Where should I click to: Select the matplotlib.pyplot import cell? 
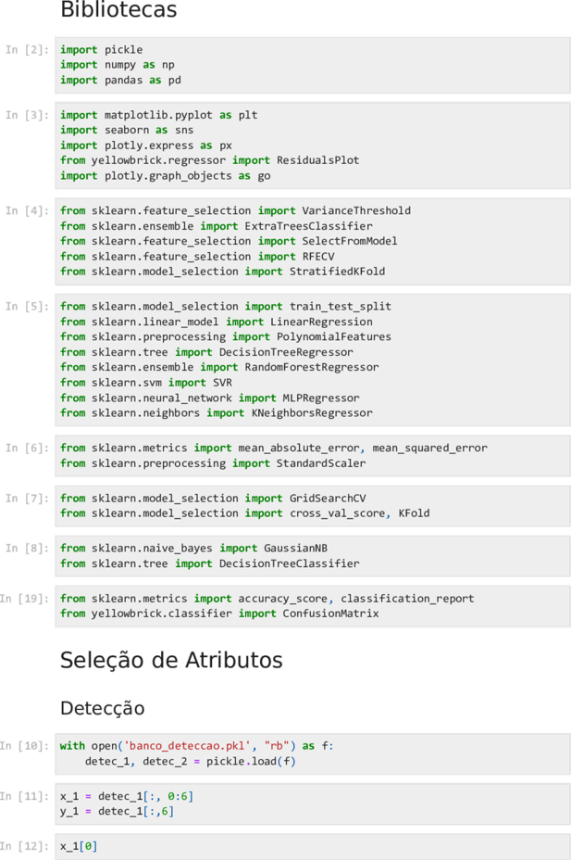(313, 145)
